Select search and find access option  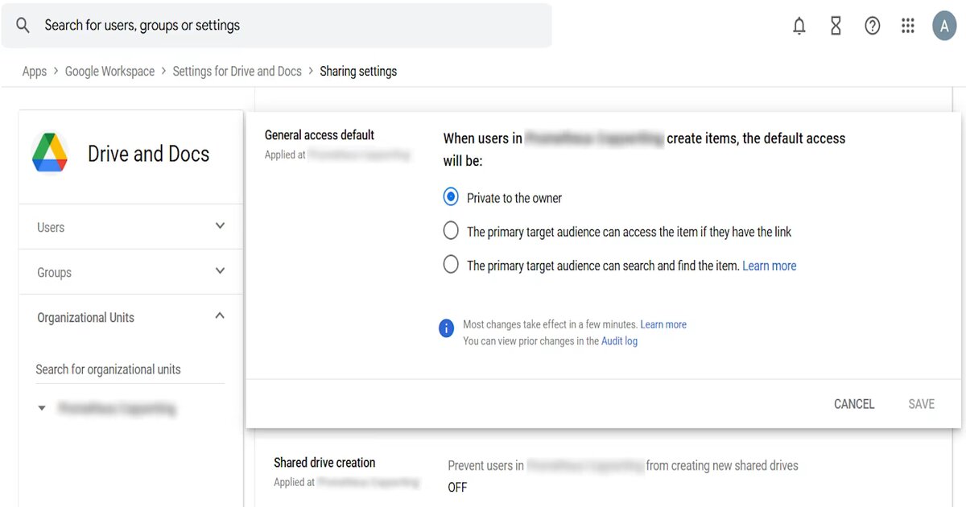click(x=451, y=263)
